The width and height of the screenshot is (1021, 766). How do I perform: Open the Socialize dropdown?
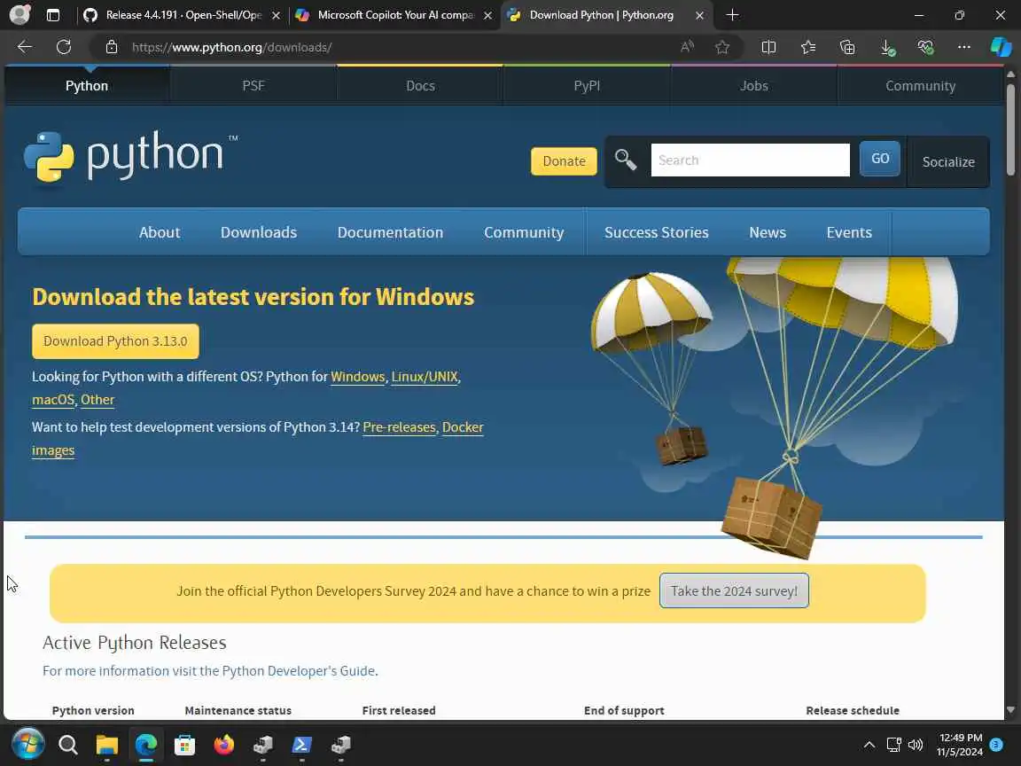(x=948, y=161)
